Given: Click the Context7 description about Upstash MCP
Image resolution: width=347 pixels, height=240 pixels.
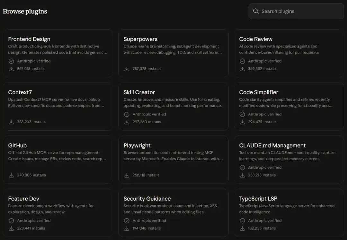Looking at the screenshot, I should click(56, 103).
